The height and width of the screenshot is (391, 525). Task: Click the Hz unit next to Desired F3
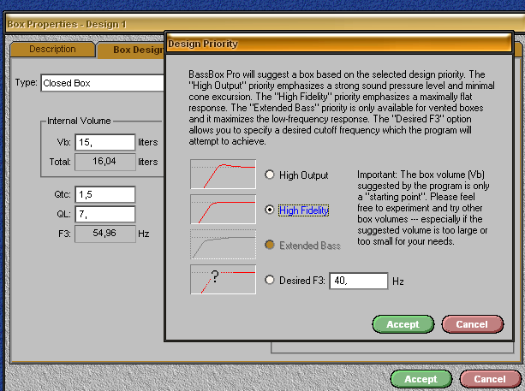coord(397,281)
